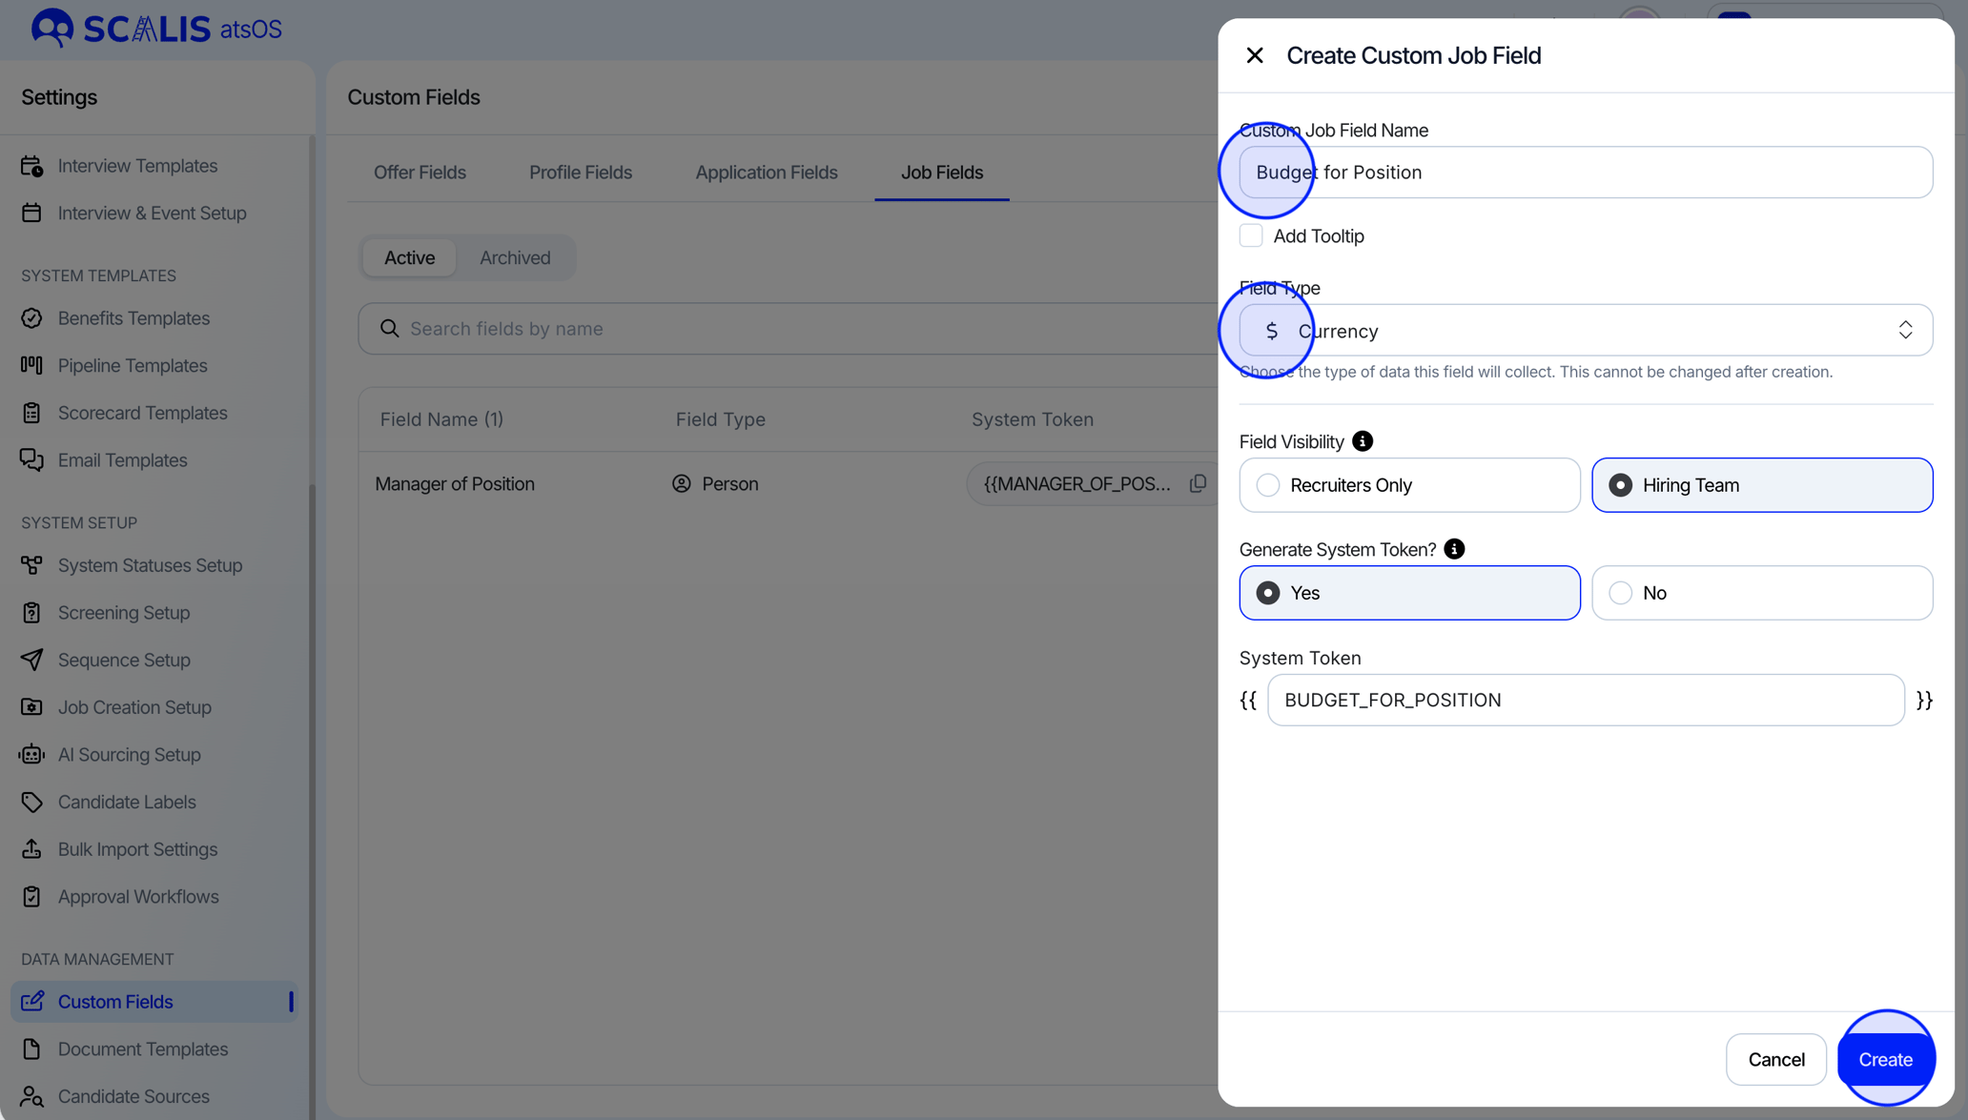Image resolution: width=1968 pixels, height=1120 pixels.
Task: Click the Candidate Labels tag icon
Action: (31, 802)
